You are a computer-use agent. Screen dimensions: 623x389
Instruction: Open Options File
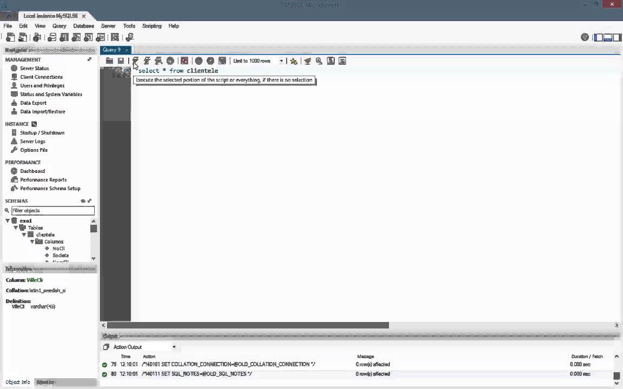pyautogui.click(x=34, y=150)
